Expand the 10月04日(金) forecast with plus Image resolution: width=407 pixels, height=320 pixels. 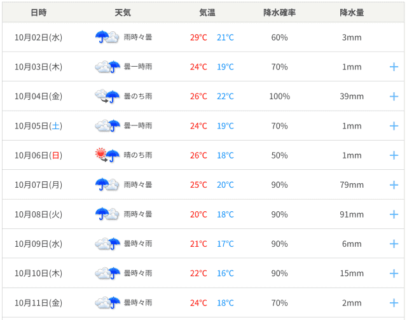tap(394, 96)
